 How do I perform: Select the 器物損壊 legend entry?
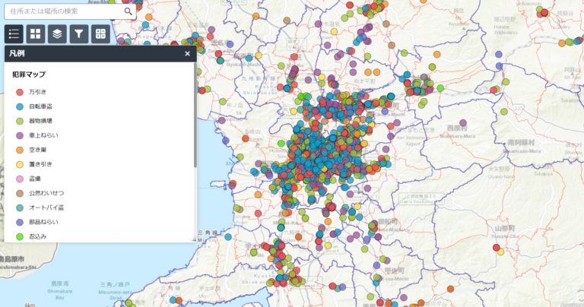pos(40,121)
